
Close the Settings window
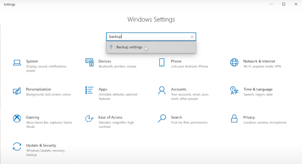[296, 4]
